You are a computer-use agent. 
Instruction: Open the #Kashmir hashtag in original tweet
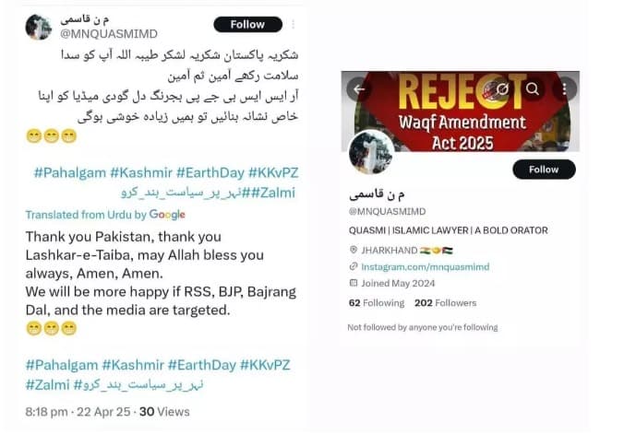(x=141, y=172)
